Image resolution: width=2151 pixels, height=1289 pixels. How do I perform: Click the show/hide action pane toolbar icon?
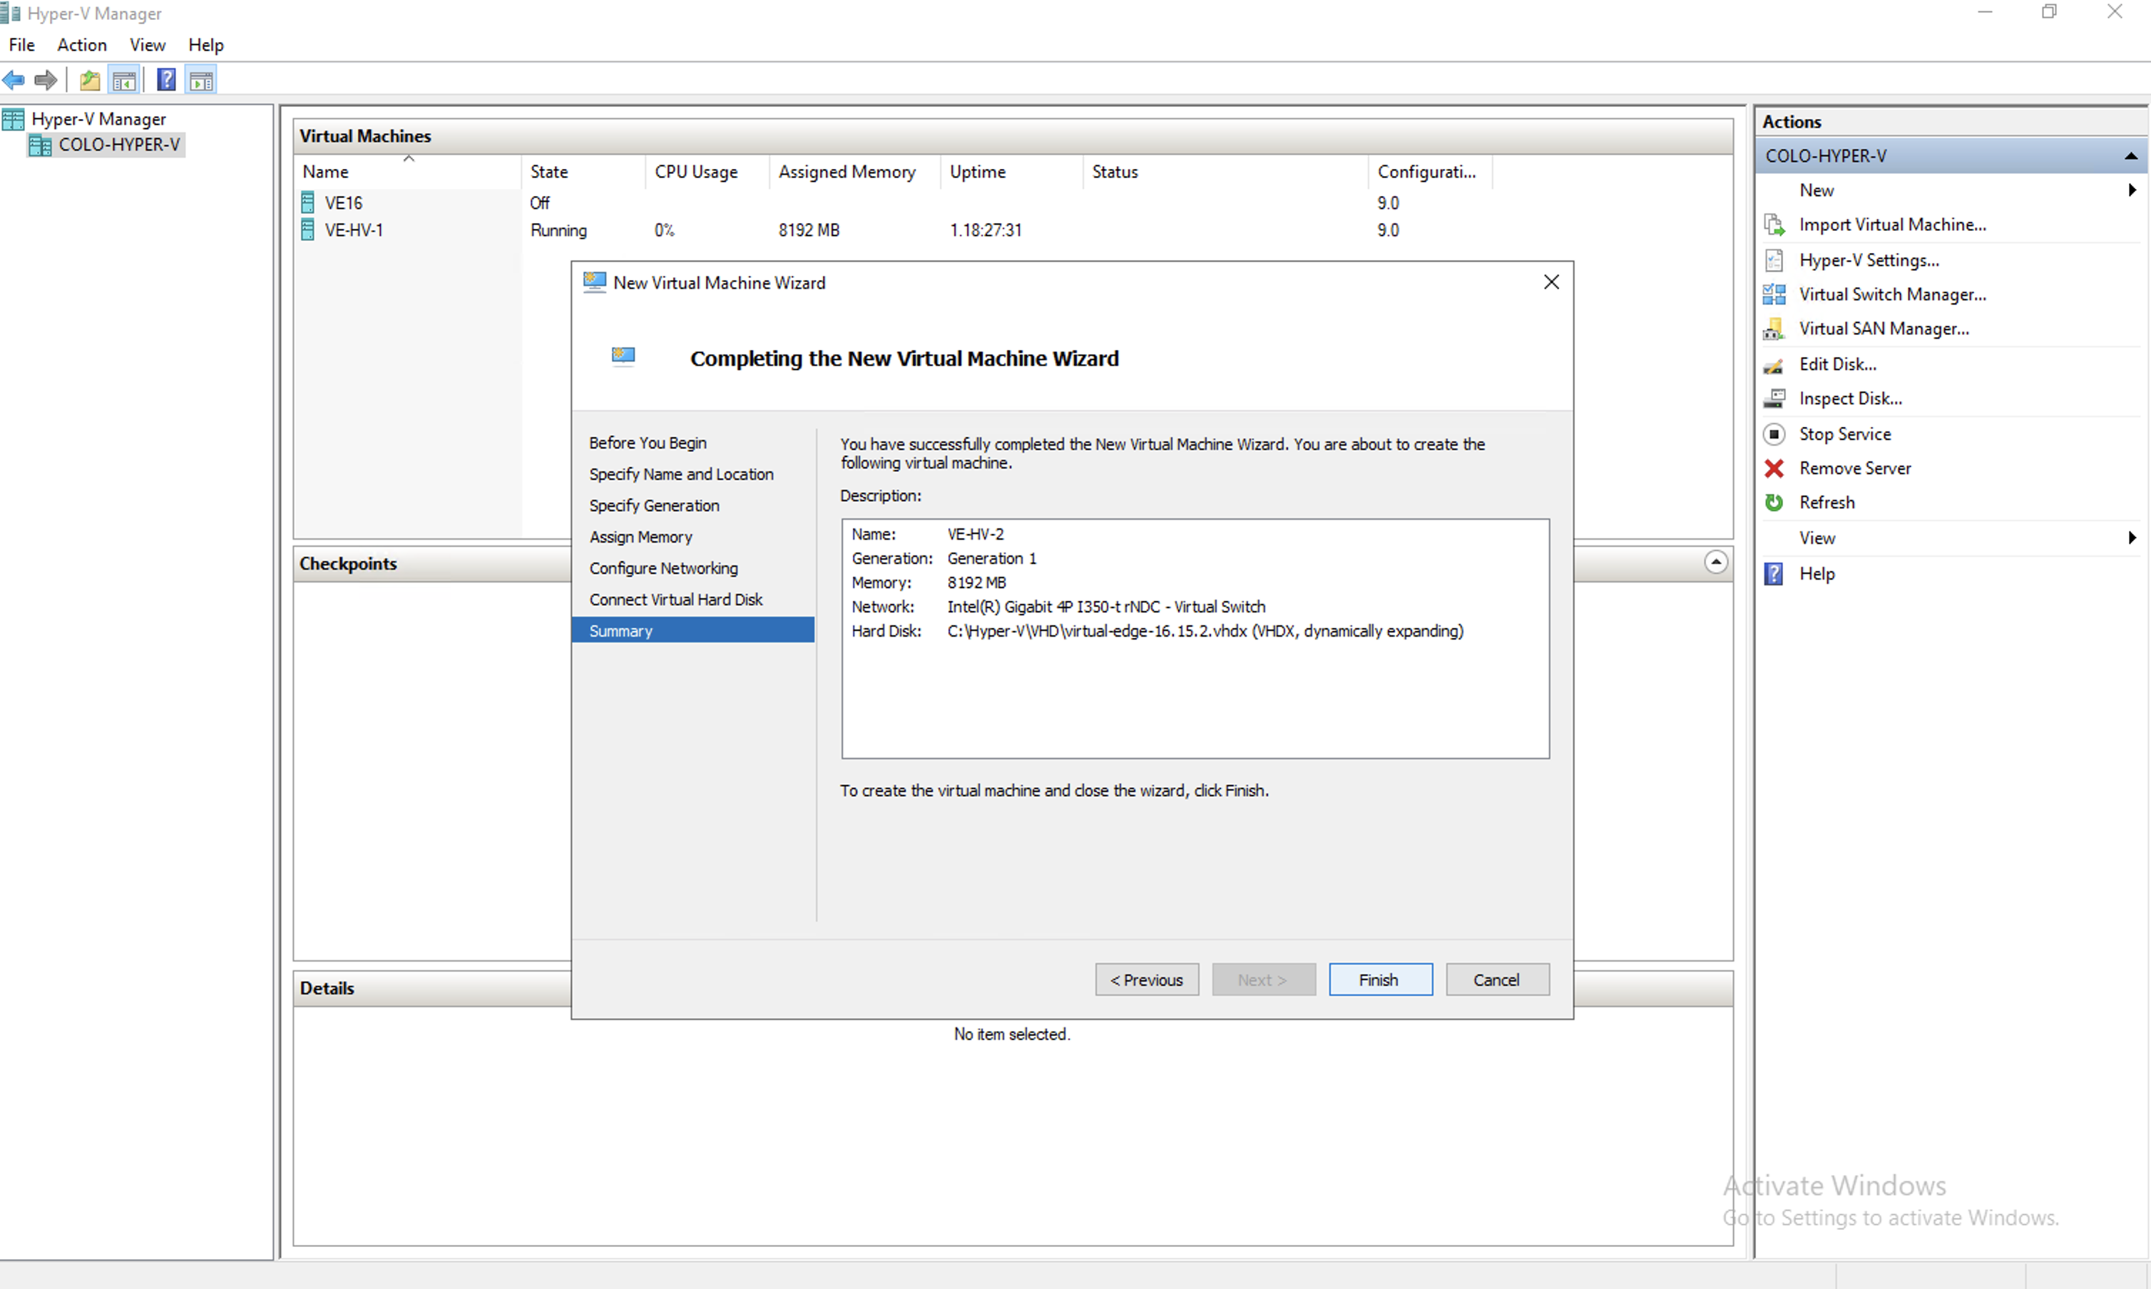200,81
